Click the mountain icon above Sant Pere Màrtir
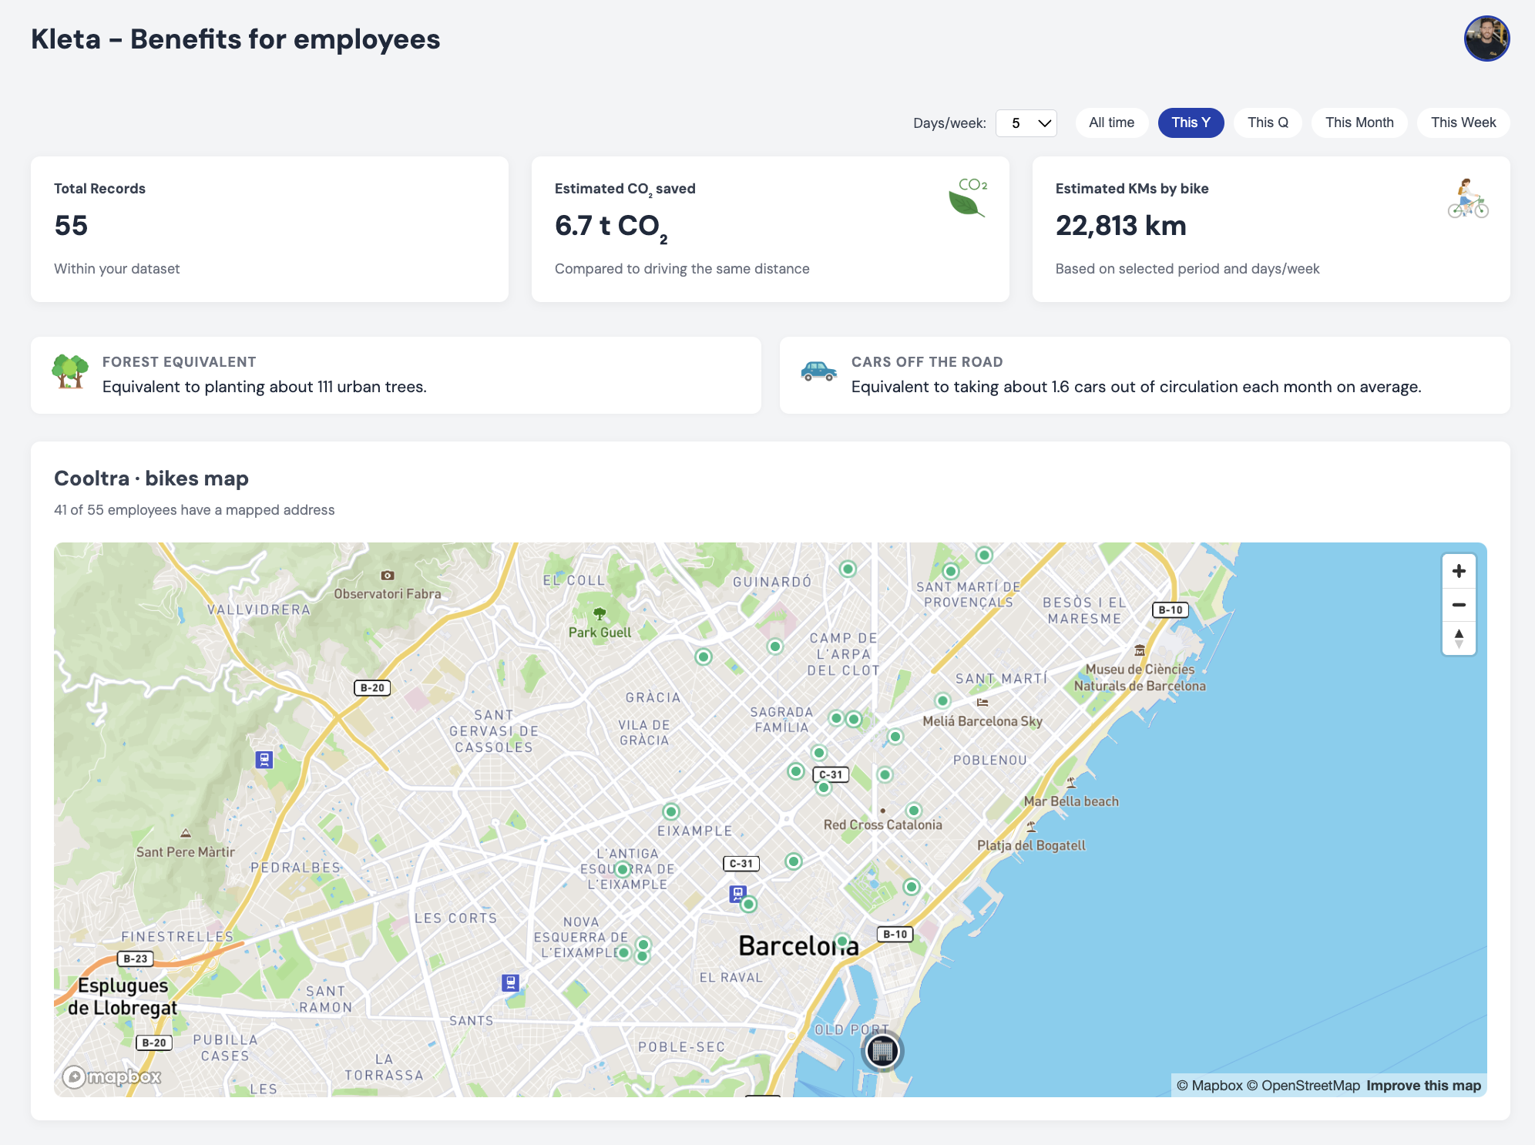1535x1145 pixels. 186,833
